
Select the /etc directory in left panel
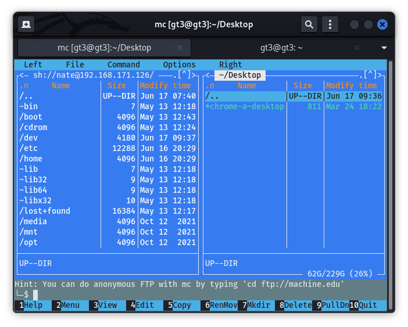[28, 148]
